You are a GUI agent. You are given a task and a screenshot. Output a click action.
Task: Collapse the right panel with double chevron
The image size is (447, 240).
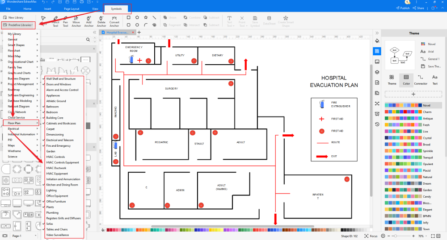tap(377, 33)
